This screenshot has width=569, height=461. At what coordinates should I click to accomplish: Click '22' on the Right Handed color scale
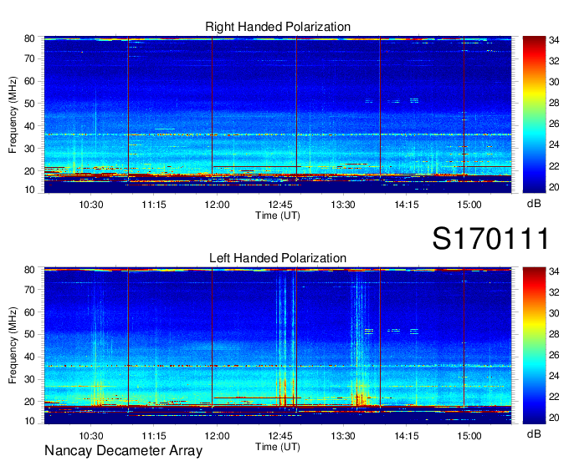554,166
